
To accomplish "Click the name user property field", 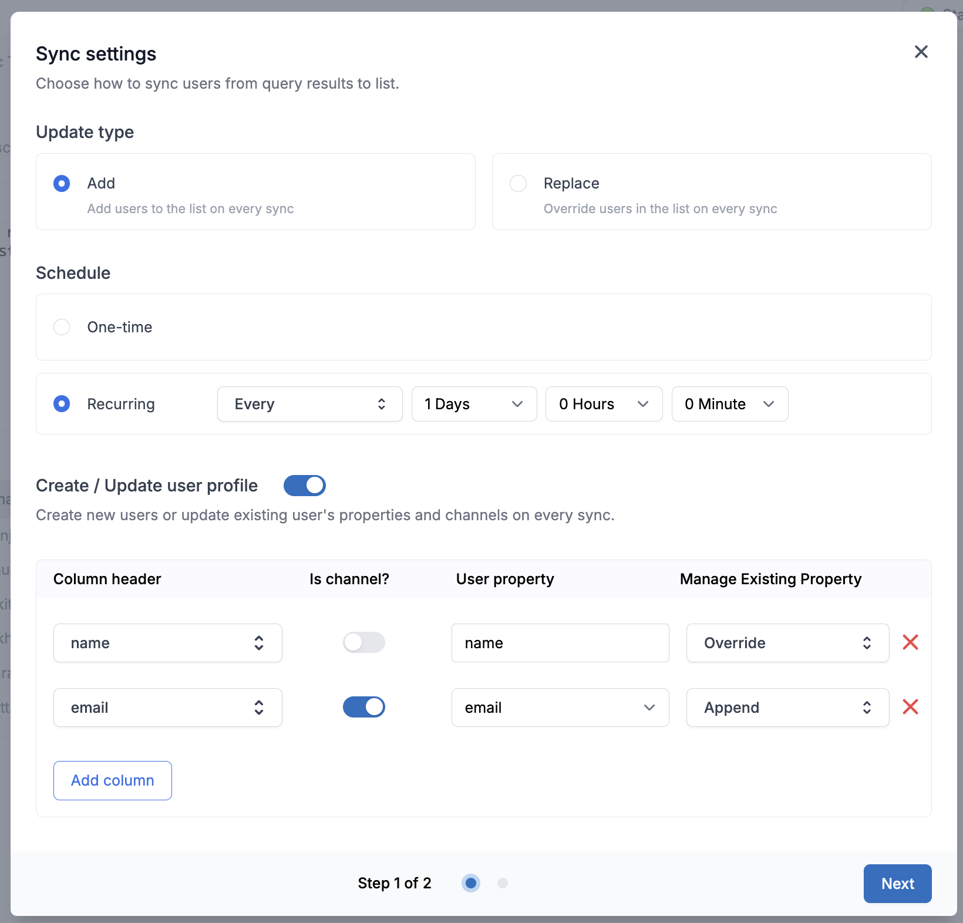I will click(x=560, y=643).
